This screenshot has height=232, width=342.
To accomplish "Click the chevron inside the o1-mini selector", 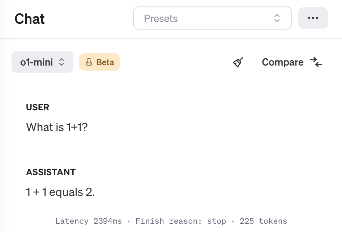I will tap(61, 62).
